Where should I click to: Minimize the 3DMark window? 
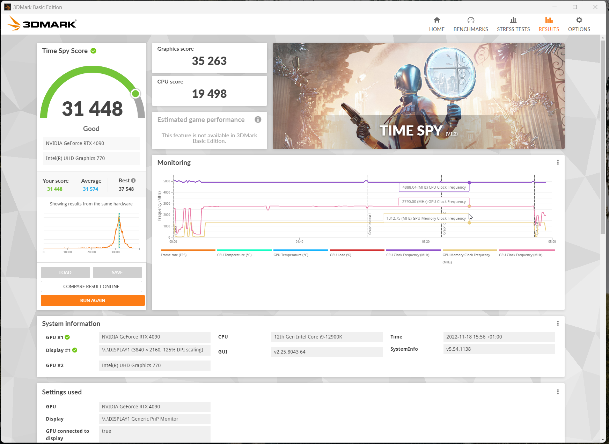(555, 7)
